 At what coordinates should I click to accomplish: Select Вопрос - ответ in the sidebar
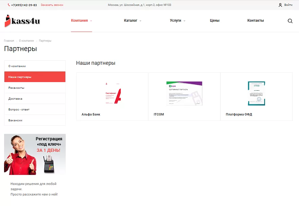[35, 109]
